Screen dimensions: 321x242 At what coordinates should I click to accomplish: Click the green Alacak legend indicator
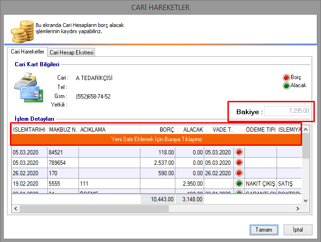click(286, 86)
